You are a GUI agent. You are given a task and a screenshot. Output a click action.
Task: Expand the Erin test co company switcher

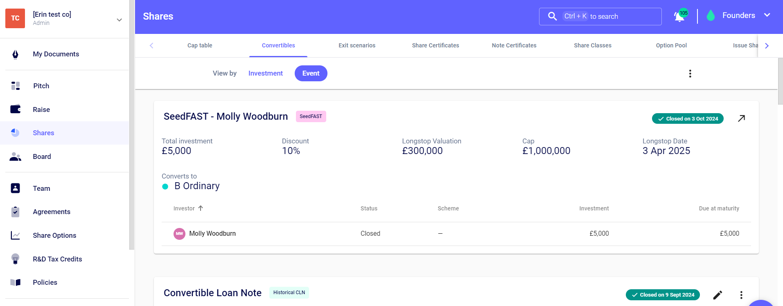point(119,20)
